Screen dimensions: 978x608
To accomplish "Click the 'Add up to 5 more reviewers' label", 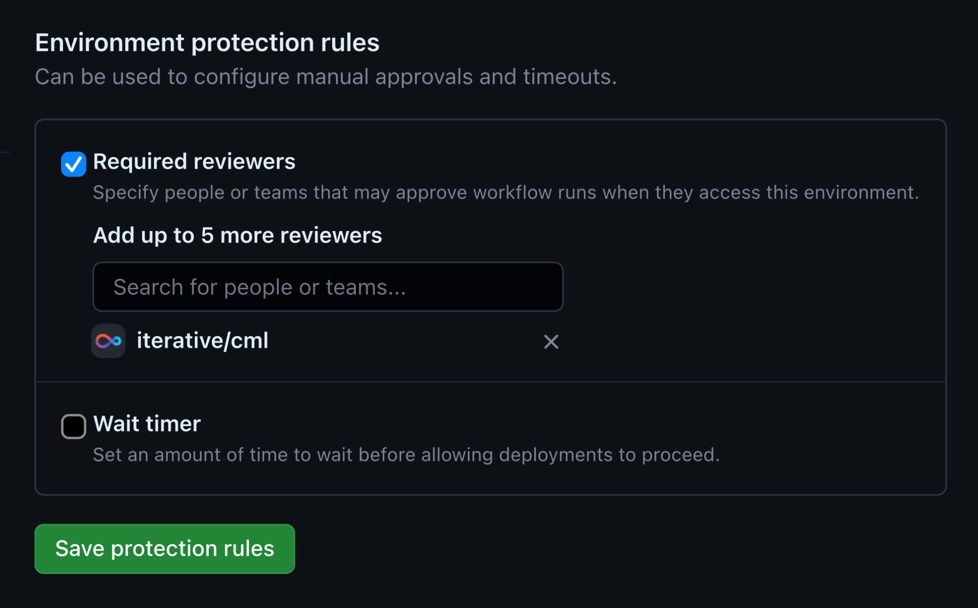I will (237, 235).
